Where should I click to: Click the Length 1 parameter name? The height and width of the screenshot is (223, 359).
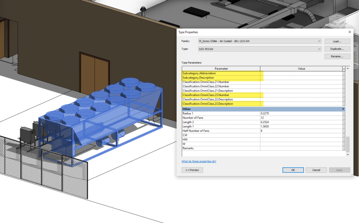coord(188,126)
